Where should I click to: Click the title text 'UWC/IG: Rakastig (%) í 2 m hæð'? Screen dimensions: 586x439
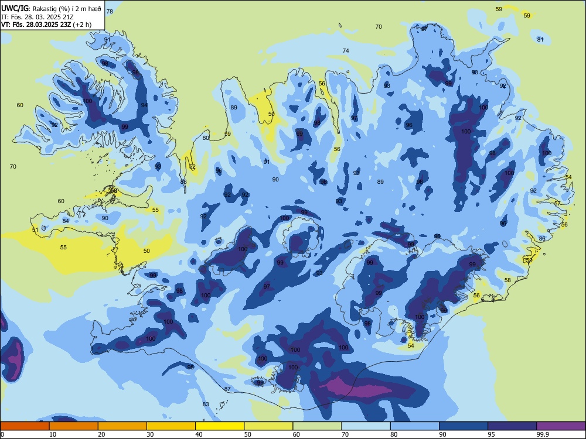coord(51,9)
